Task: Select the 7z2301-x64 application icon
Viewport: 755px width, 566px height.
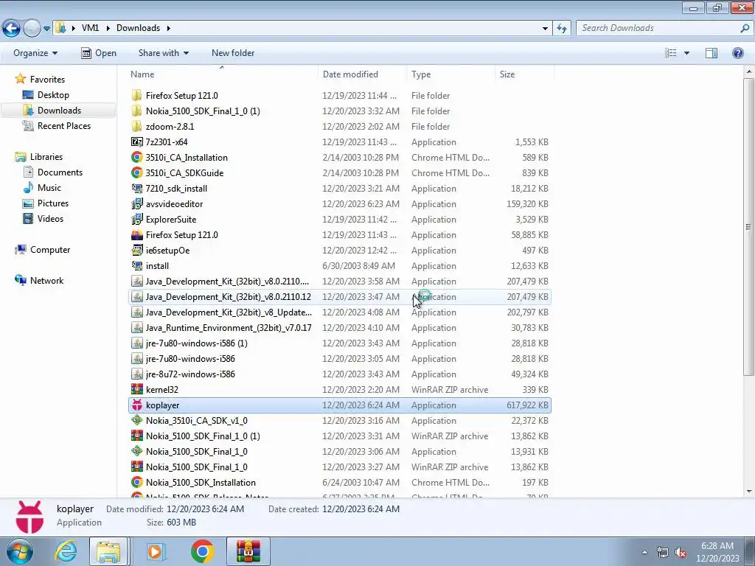Action: click(136, 142)
